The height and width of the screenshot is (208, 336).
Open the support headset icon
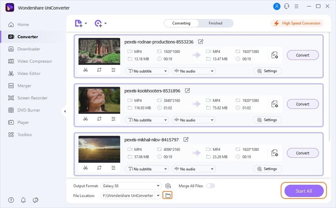point(287,6)
